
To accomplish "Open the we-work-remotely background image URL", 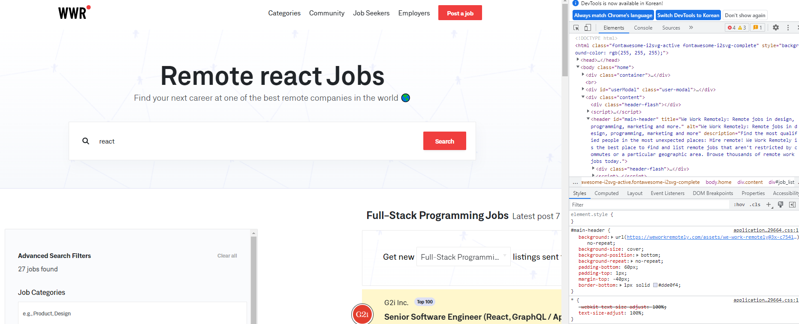I will click(710, 237).
